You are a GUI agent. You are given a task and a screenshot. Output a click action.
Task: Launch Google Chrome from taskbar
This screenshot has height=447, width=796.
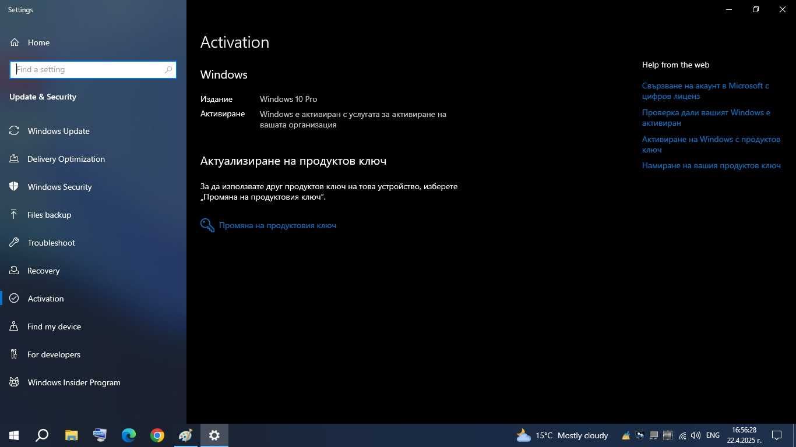click(157, 435)
